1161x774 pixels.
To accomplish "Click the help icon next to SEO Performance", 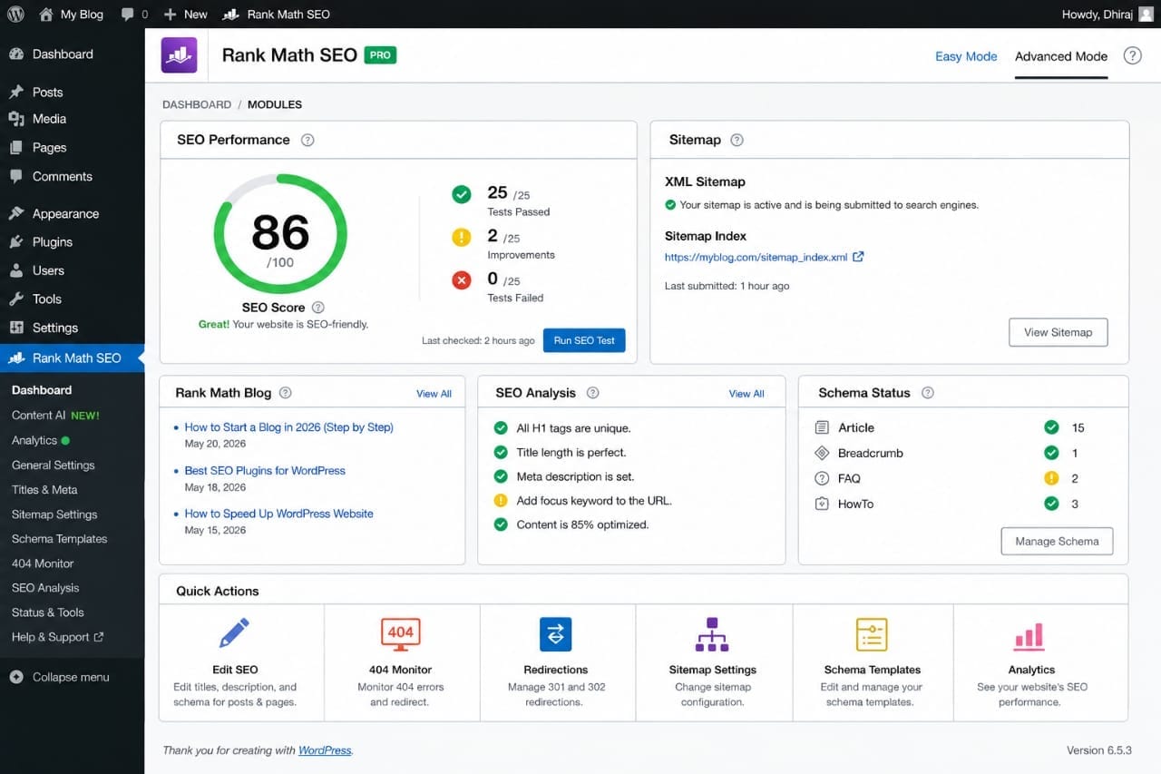I will [x=307, y=140].
